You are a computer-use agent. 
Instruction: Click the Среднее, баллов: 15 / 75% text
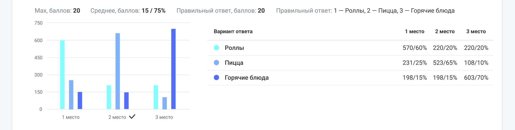(x=128, y=11)
